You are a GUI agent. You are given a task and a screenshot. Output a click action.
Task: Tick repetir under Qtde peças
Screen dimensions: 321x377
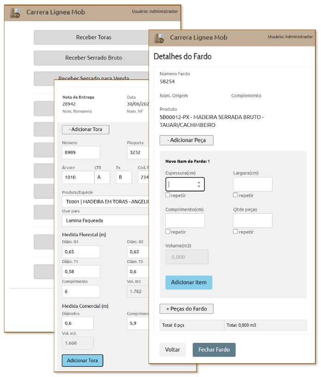236,232
